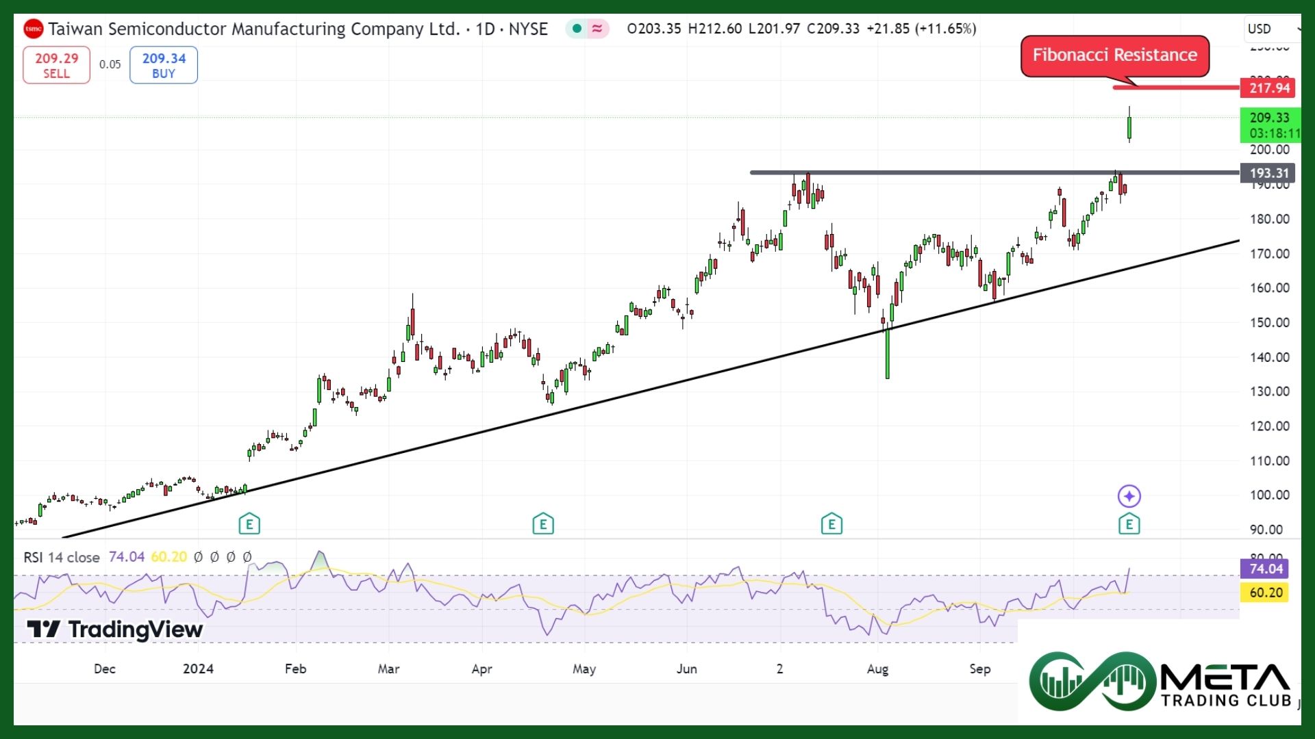Click the C209.33 close value in header
Image resolution: width=1315 pixels, height=739 pixels.
pos(833,29)
